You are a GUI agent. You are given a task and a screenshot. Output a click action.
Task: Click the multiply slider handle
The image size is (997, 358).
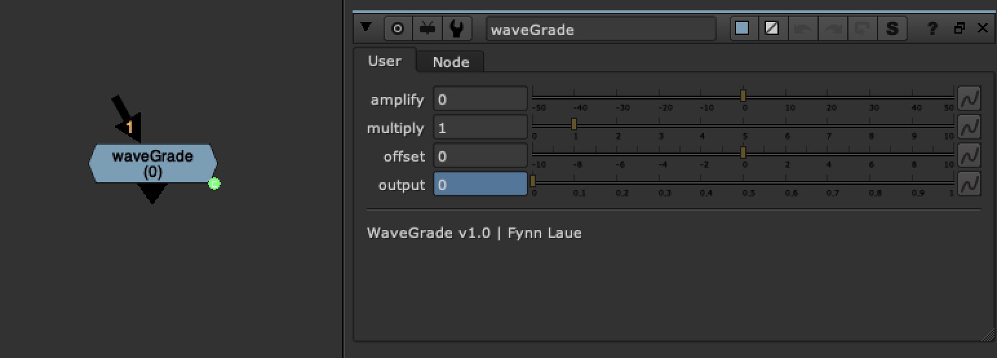(x=574, y=124)
